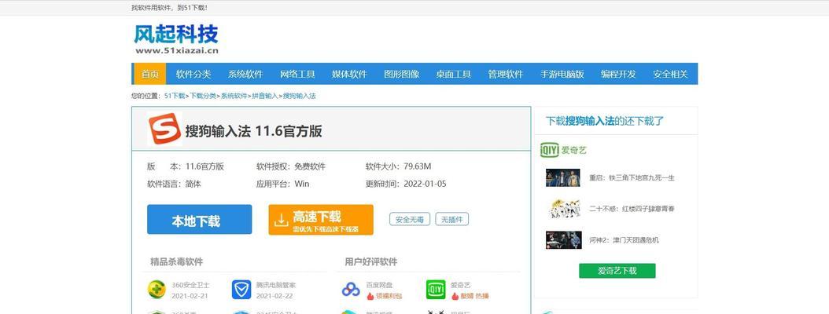
Task: Click 百度网盘 software name
Action: (379, 285)
